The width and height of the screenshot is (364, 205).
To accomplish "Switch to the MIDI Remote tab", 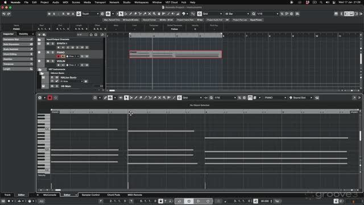I will (x=135, y=195).
